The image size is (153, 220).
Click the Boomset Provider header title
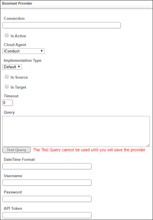(x=17, y=4)
